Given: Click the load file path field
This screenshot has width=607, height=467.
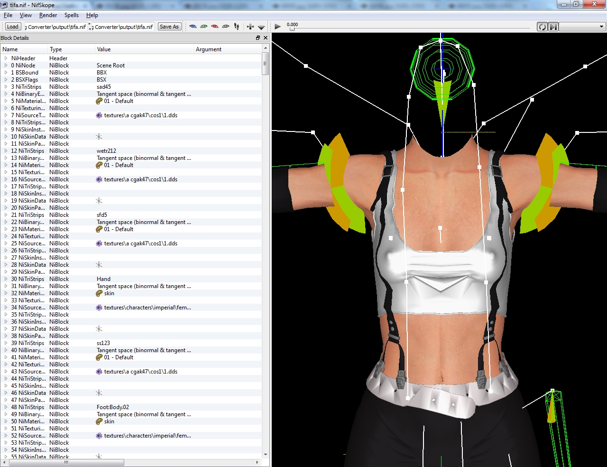Looking at the screenshot, I should coord(57,27).
